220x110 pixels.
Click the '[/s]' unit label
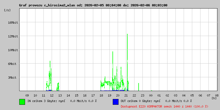click(7, 10)
